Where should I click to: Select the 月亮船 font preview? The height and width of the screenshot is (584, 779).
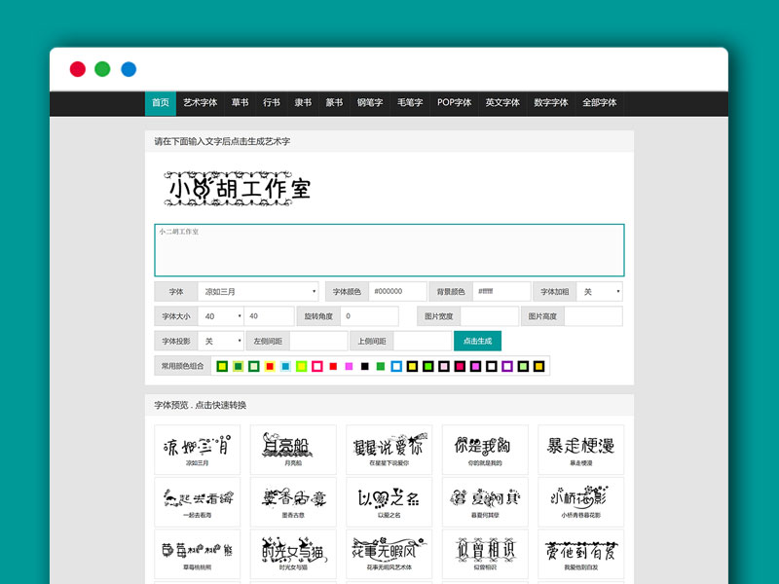pos(293,449)
